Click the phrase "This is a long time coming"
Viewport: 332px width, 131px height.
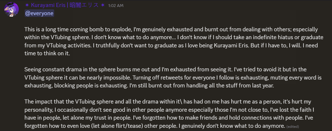pyautogui.click(x=55, y=30)
